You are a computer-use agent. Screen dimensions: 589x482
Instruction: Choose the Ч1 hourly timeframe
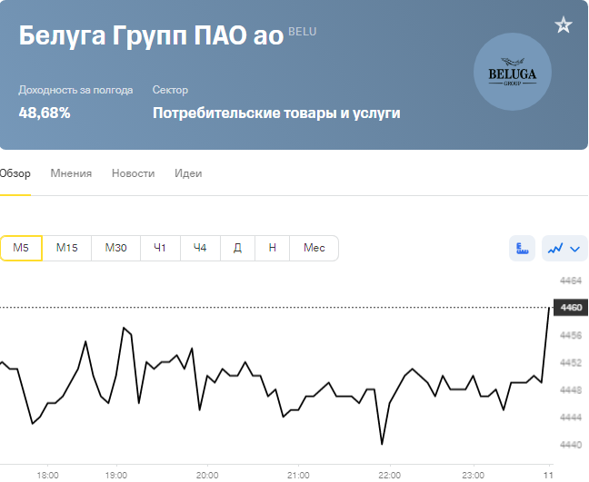(x=160, y=248)
